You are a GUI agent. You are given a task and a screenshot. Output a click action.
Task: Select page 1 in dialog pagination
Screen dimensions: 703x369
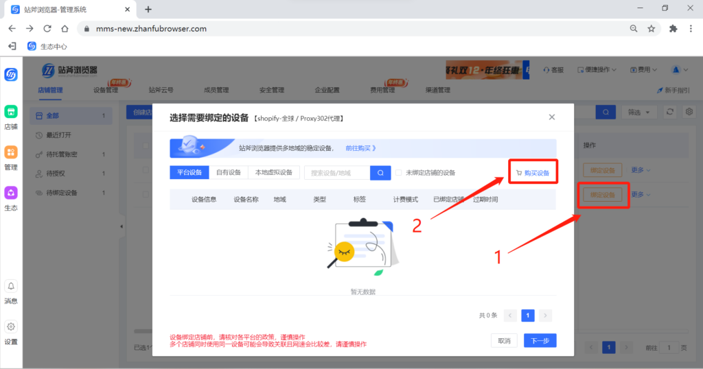pos(528,316)
